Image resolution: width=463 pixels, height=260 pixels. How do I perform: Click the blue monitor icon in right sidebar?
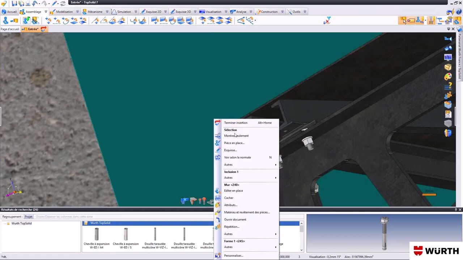tap(448, 57)
